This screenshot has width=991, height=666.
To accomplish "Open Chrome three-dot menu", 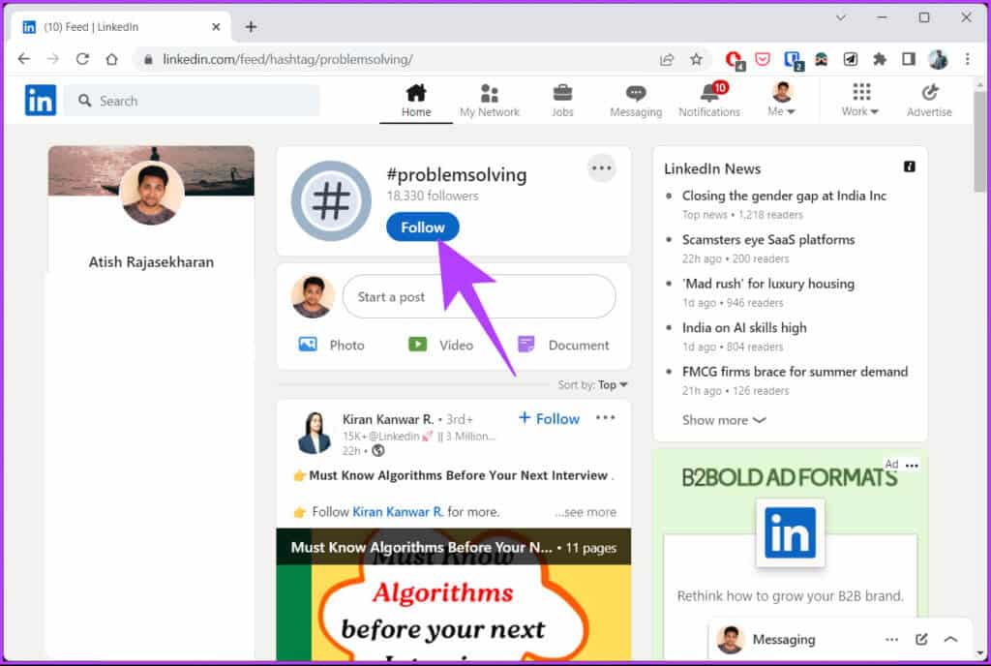I will (967, 59).
